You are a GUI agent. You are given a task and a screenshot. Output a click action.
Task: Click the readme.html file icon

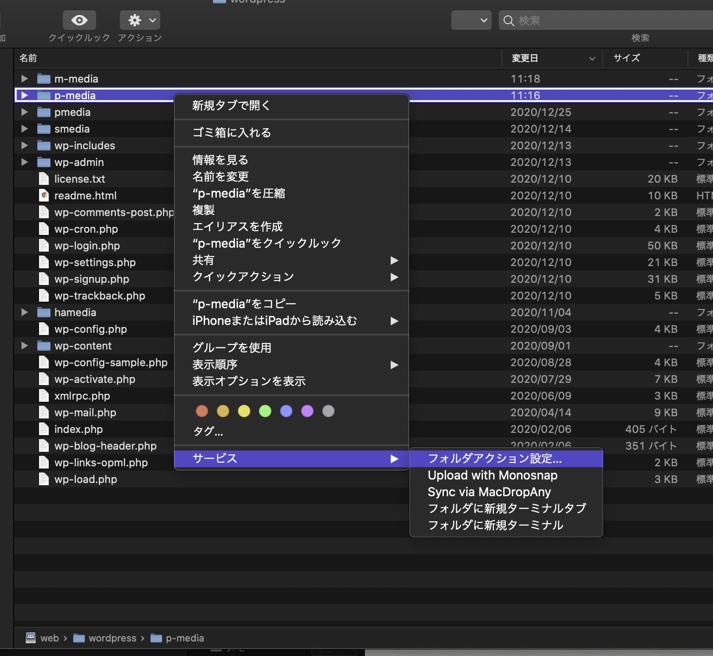[x=44, y=195]
